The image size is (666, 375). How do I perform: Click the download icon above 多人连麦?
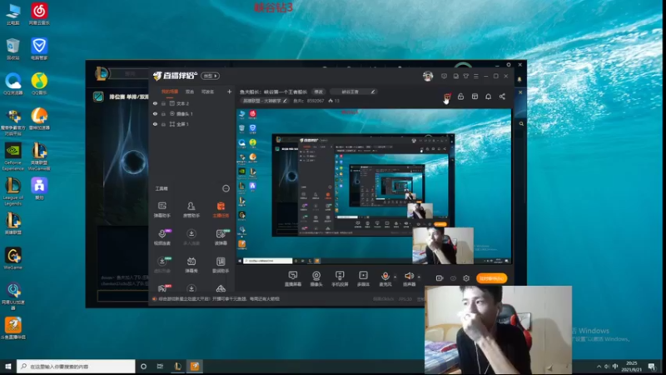191,233
